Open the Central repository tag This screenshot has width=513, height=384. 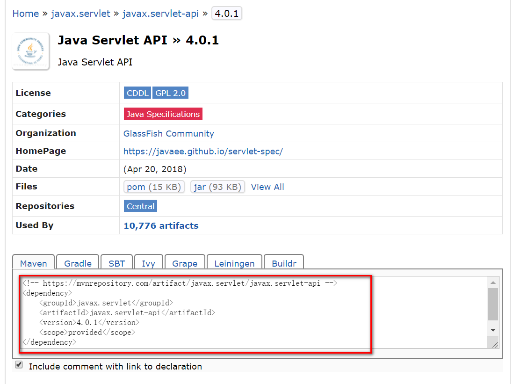click(140, 206)
